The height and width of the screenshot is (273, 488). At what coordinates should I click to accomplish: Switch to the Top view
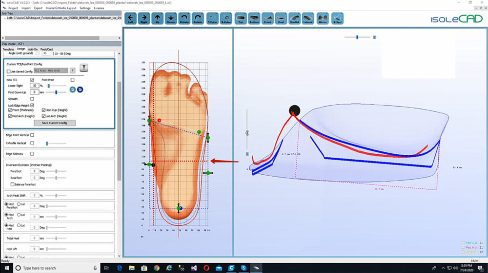241,19
